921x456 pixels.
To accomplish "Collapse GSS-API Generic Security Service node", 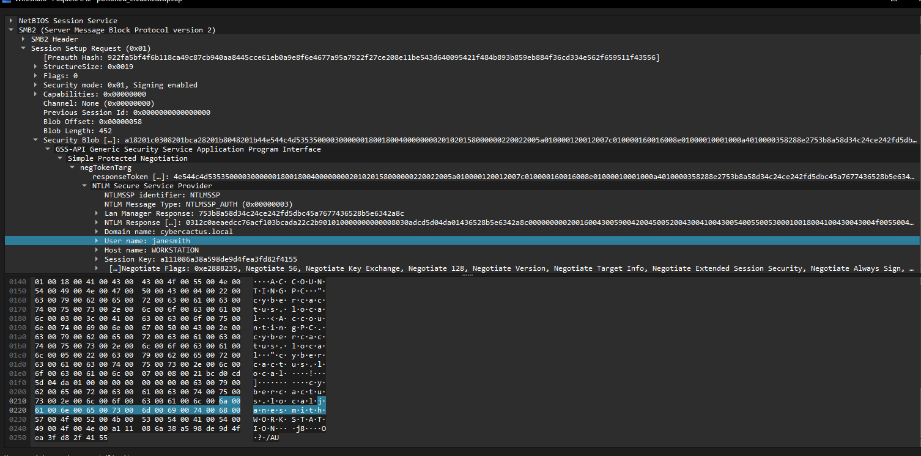I will 48,149.
